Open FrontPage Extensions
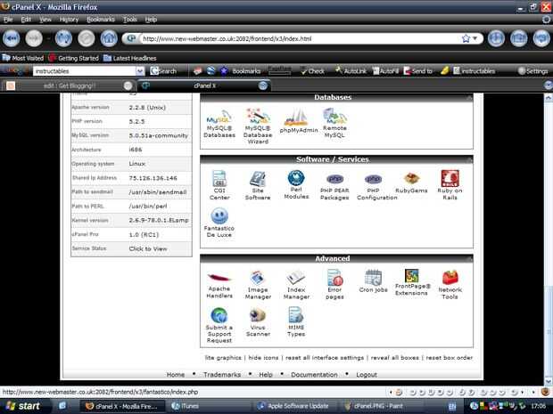553x414 pixels. tap(411, 283)
